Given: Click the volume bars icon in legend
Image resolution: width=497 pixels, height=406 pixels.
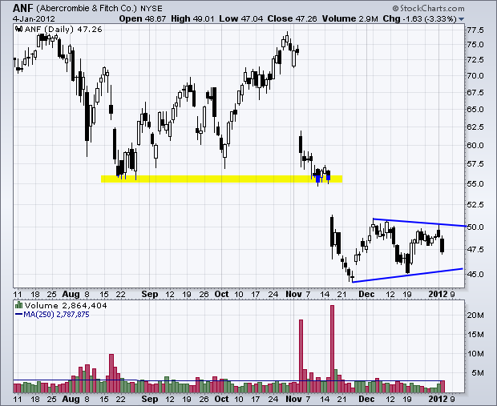Looking at the screenshot, I should (18, 305).
